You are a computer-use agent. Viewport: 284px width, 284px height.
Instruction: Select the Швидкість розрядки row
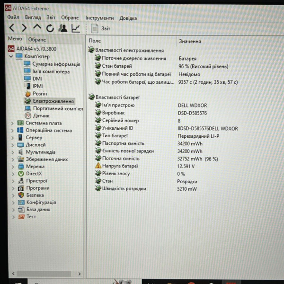point(146,189)
